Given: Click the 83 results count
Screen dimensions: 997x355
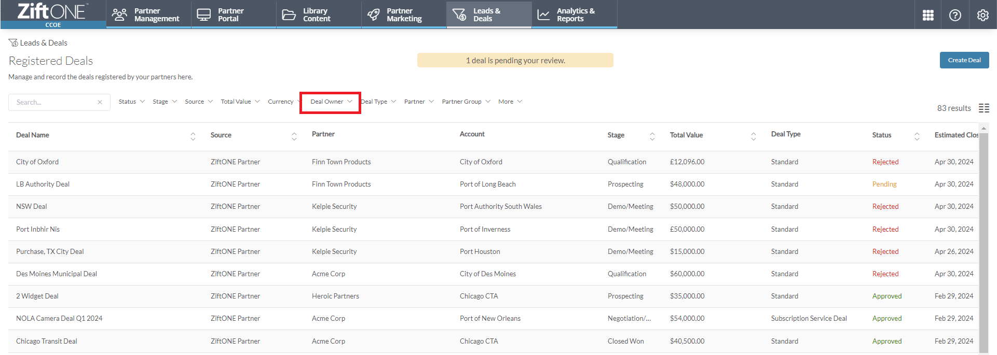Looking at the screenshot, I should click(954, 108).
